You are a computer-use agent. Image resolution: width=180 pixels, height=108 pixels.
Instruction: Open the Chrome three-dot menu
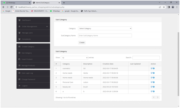[x=177, y=7]
